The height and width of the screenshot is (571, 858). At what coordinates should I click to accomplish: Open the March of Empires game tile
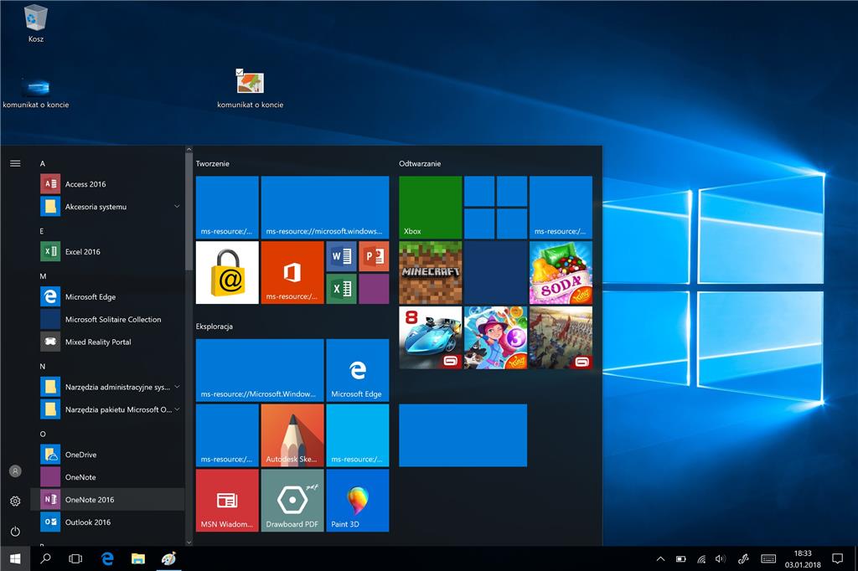561,337
